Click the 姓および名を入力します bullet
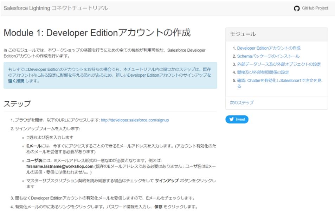Image resolution: width=335 pixels, height=215 pixels. [x=50, y=138]
